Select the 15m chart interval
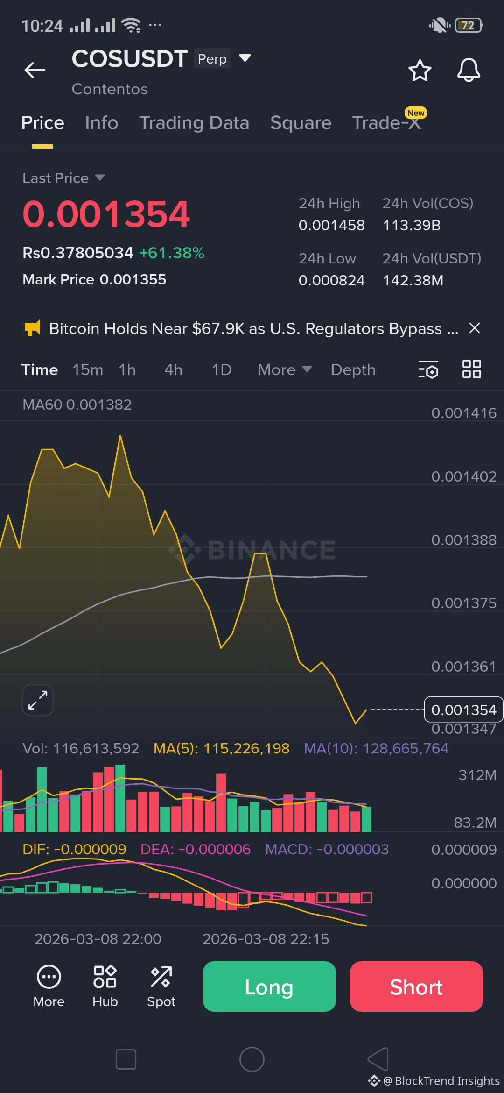The height and width of the screenshot is (1093, 504). coord(88,369)
